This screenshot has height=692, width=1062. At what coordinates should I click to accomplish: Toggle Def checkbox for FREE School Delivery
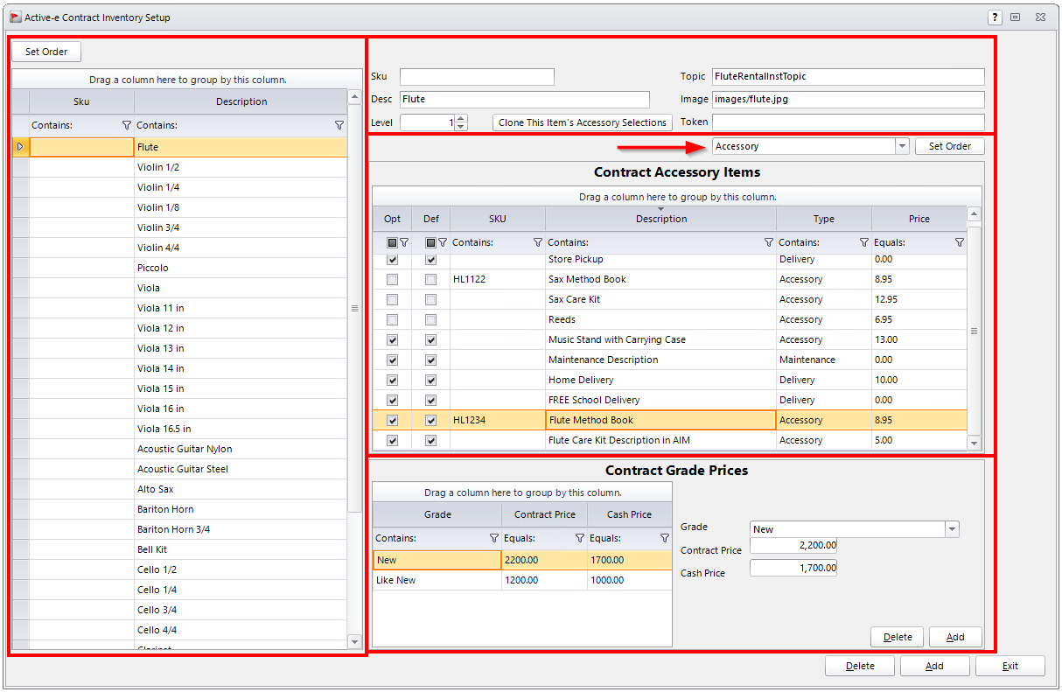(x=430, y=400)
